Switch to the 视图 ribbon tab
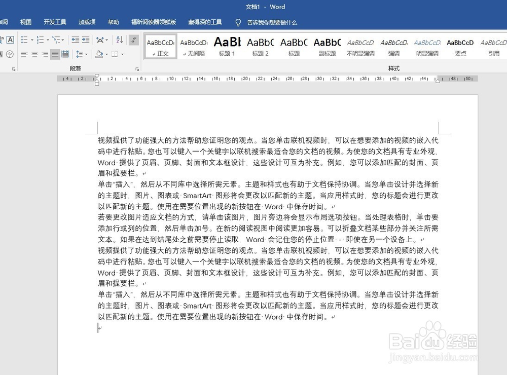Screen dimensions: 507x375 point(25,22)
